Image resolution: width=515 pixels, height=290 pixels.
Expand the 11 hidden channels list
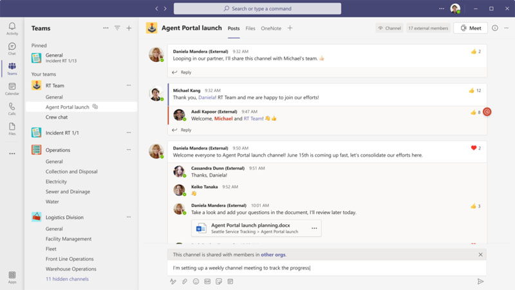pos(67,279)
